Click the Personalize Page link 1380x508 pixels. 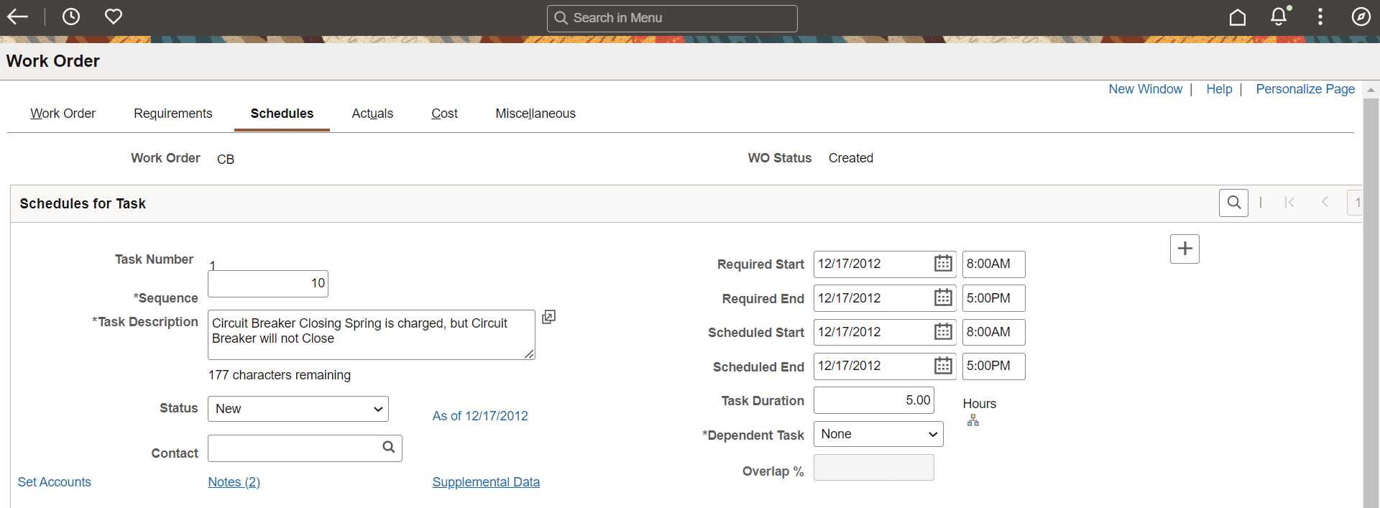pos(1305,89)
